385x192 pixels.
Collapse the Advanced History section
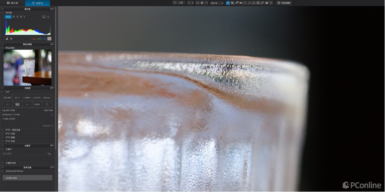pos(2,171)
